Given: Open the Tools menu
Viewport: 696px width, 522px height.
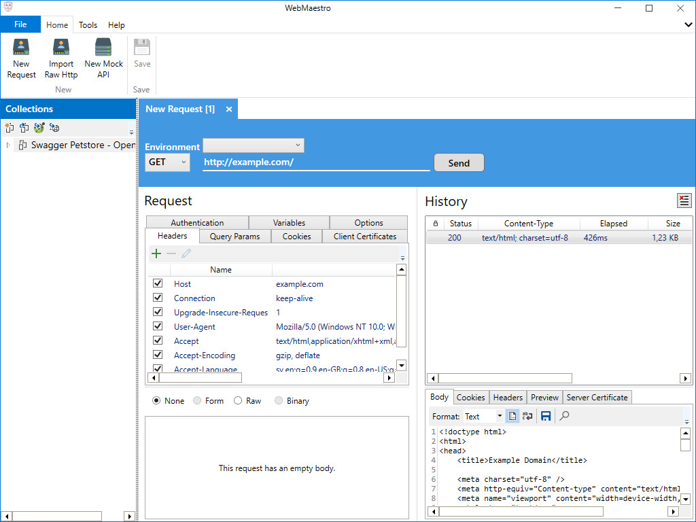Looking at the screenshot, I should 88,24.
